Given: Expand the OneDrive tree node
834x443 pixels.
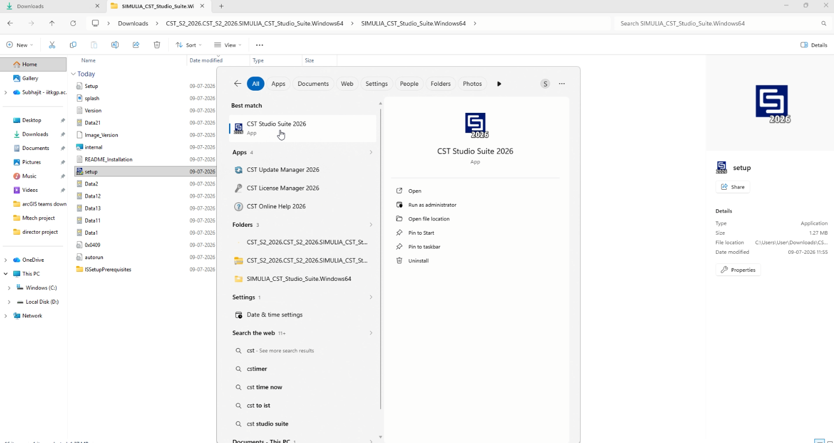Looking at the screenshot, I should pyautogui.click(x=6, y=260).
